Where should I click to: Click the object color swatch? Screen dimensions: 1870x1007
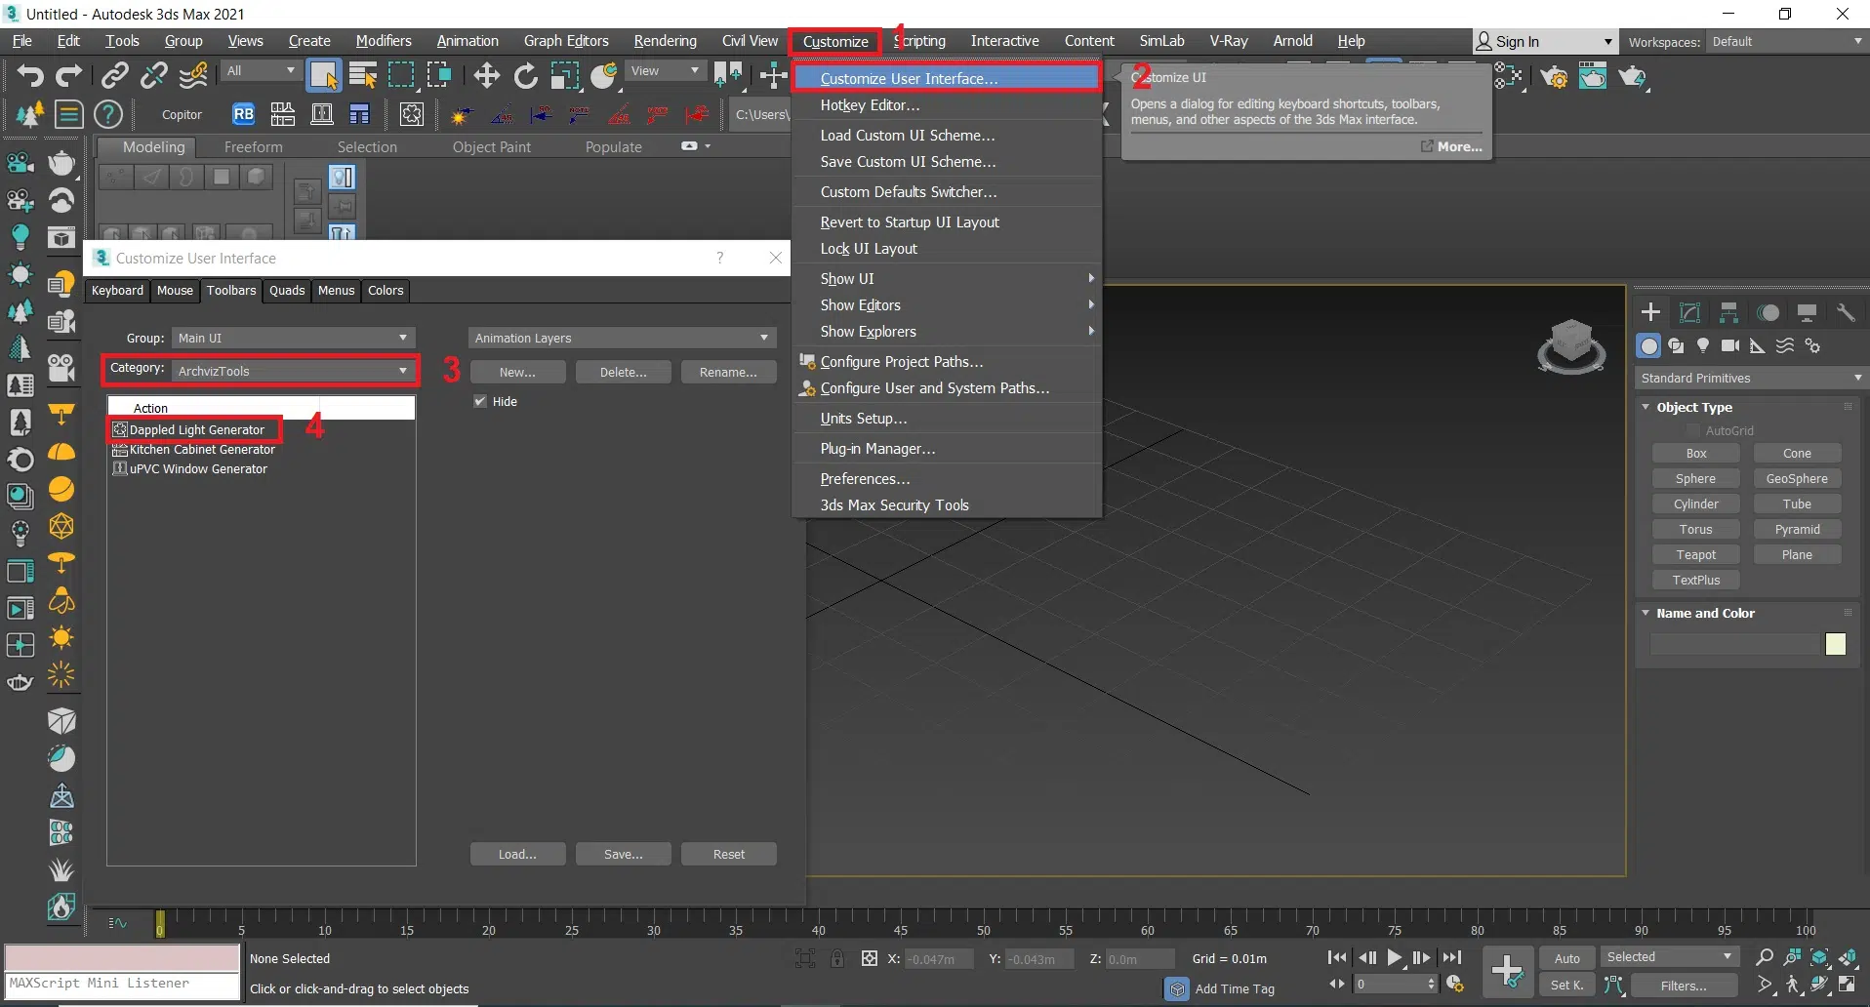[1835, 643]
